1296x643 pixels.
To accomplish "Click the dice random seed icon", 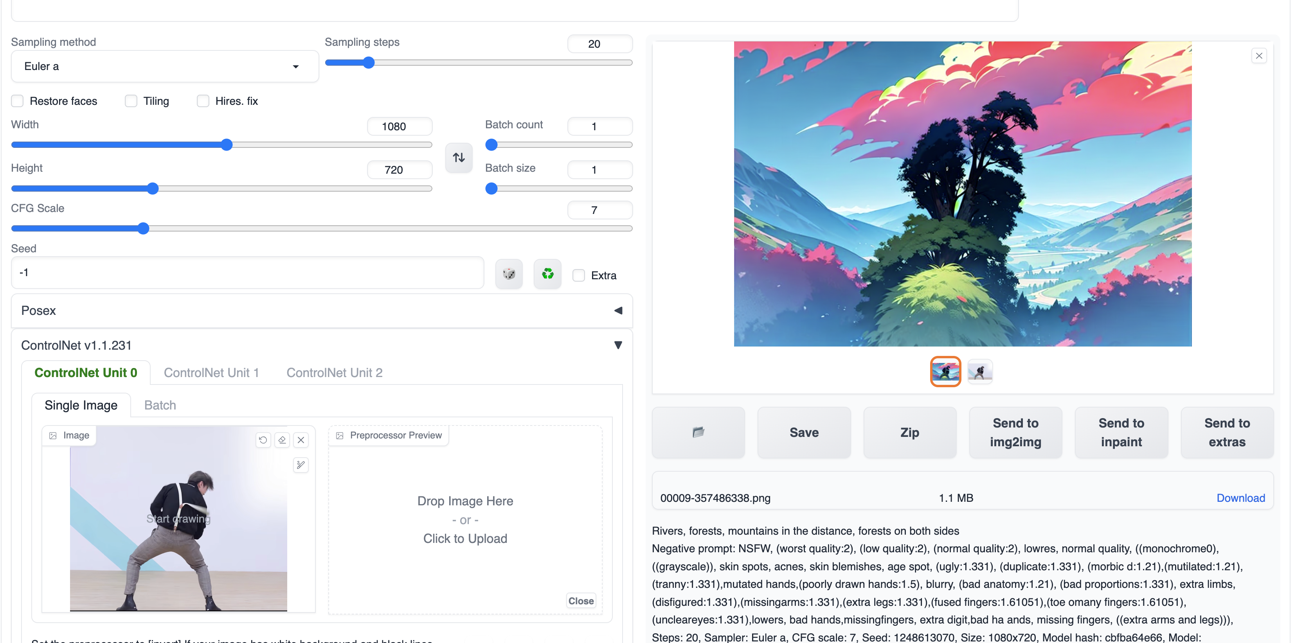I will pyautogui.click(x=509, y=274).
